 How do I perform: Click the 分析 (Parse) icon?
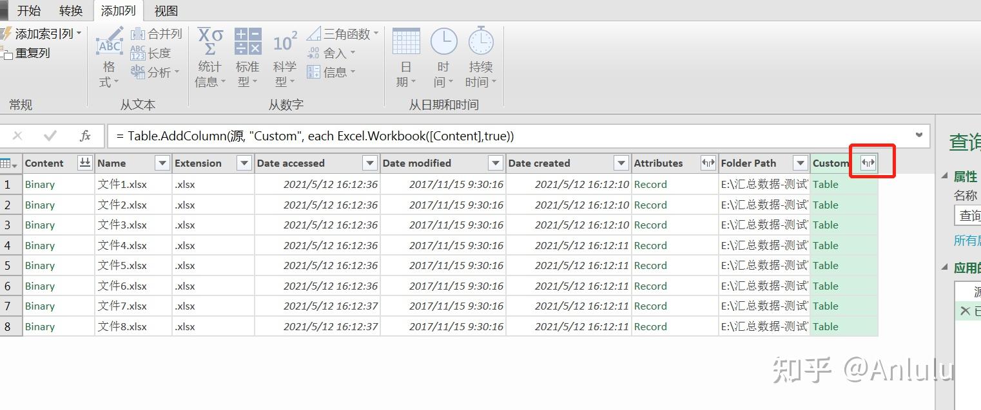pos(155,73)
